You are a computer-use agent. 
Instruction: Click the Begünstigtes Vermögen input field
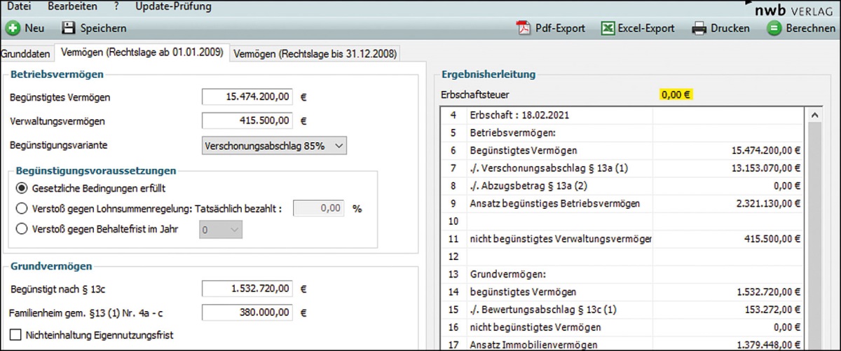248,97
